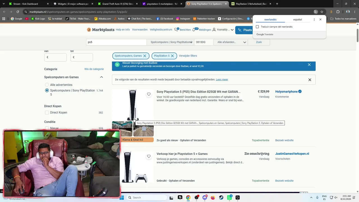
Task: Tick 'Traducir siempre del neerlandés' checkbox
Action: tap(257, 27)
